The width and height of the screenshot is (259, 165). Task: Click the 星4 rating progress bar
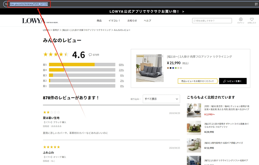tap(82, 70)
